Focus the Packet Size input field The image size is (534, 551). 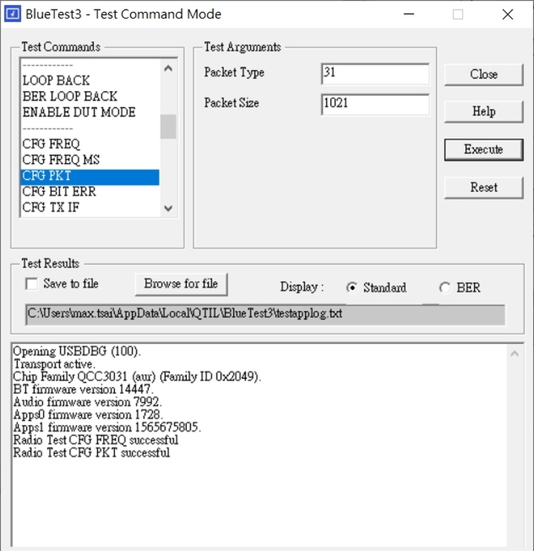pyautogui.click(x=375, y=104)
